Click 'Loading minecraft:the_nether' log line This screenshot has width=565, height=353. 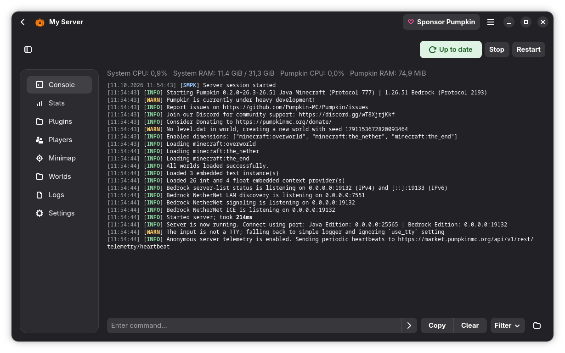tap(183, 151)
